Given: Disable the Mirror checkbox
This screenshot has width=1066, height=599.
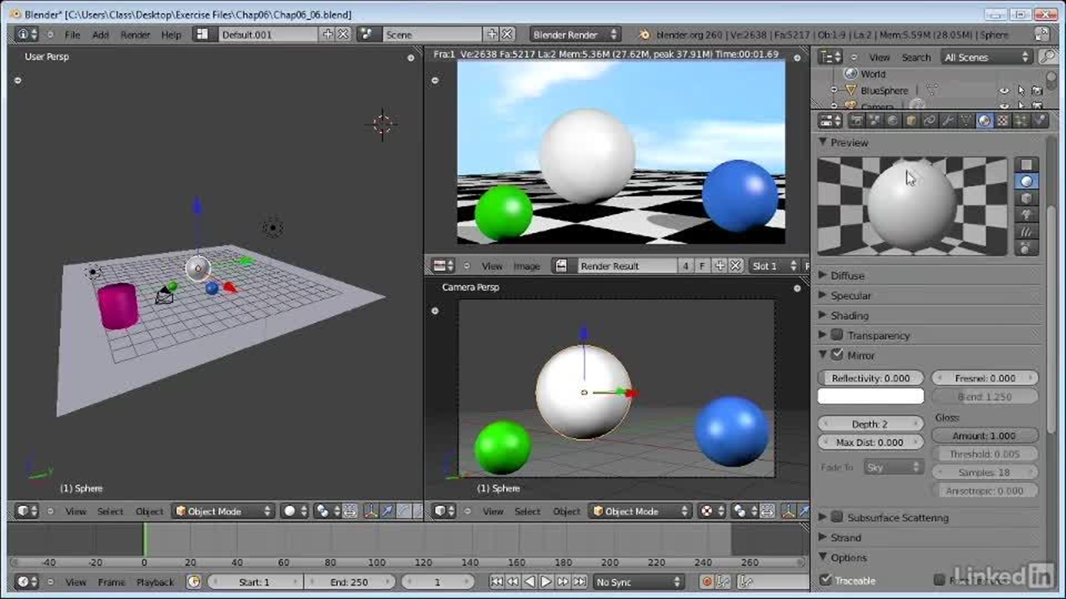Looking at the screenshot, I should coord(837,355).
